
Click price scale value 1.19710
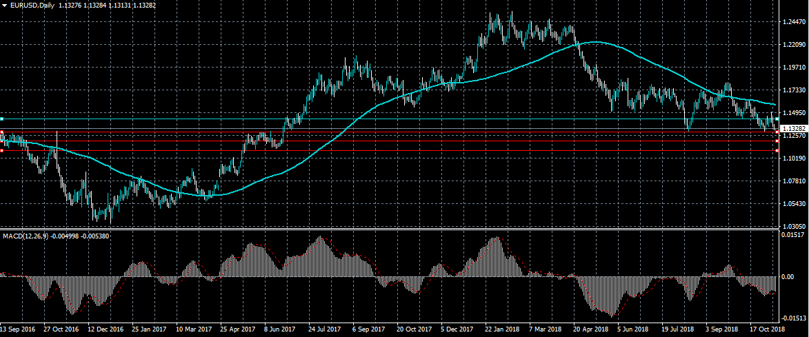[x=794, y=68]
